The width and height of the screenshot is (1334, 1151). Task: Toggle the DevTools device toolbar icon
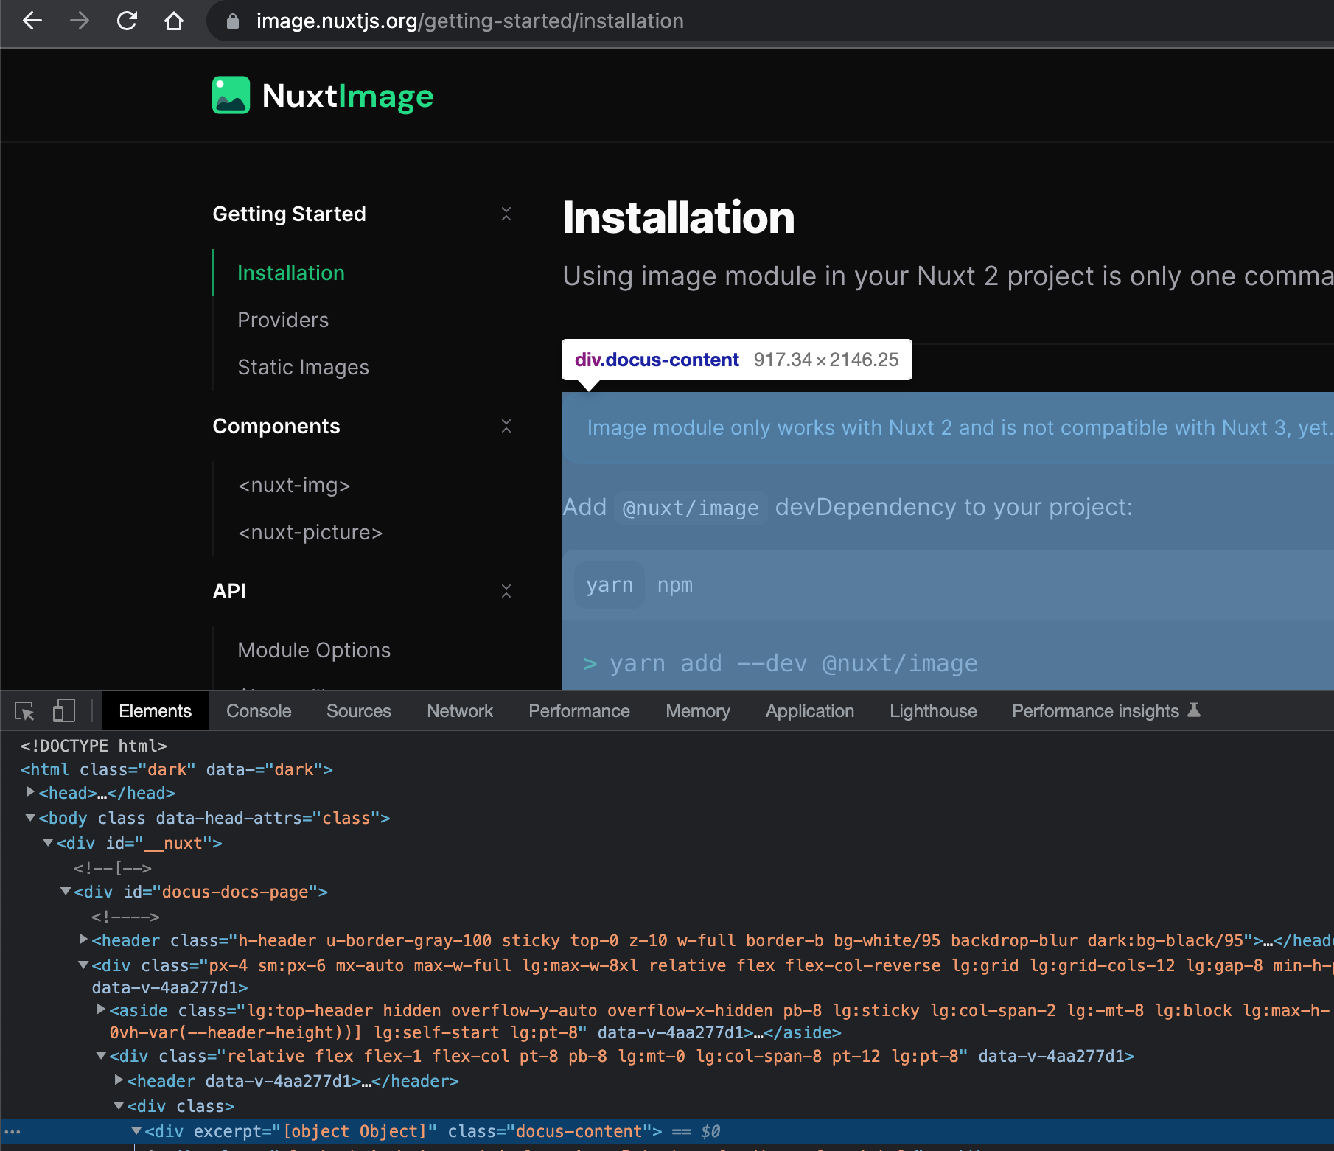point(64,711)
